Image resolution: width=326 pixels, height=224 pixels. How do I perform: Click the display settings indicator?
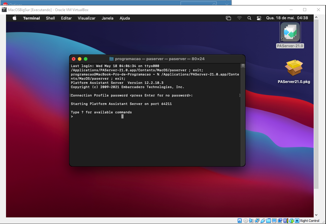tap(274, 221)
